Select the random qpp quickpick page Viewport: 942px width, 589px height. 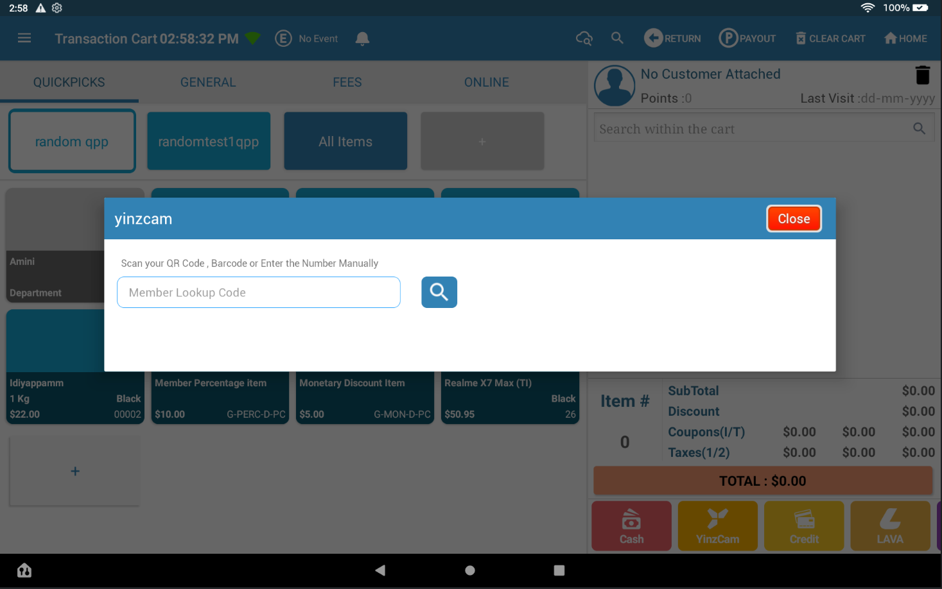pyautogui.click(x=72, y=141)
